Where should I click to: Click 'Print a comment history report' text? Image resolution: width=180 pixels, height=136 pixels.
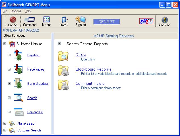[101, 88]
